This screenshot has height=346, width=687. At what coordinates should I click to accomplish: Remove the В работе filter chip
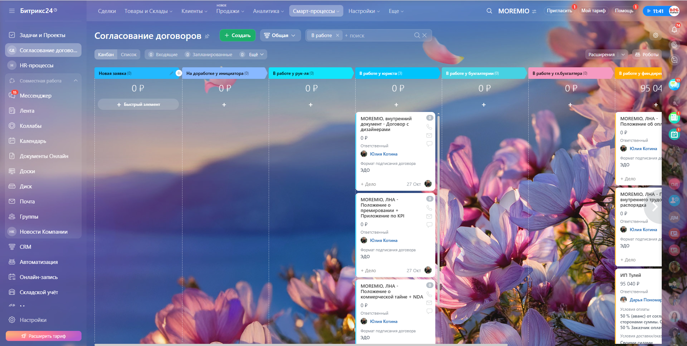[337, 35]
